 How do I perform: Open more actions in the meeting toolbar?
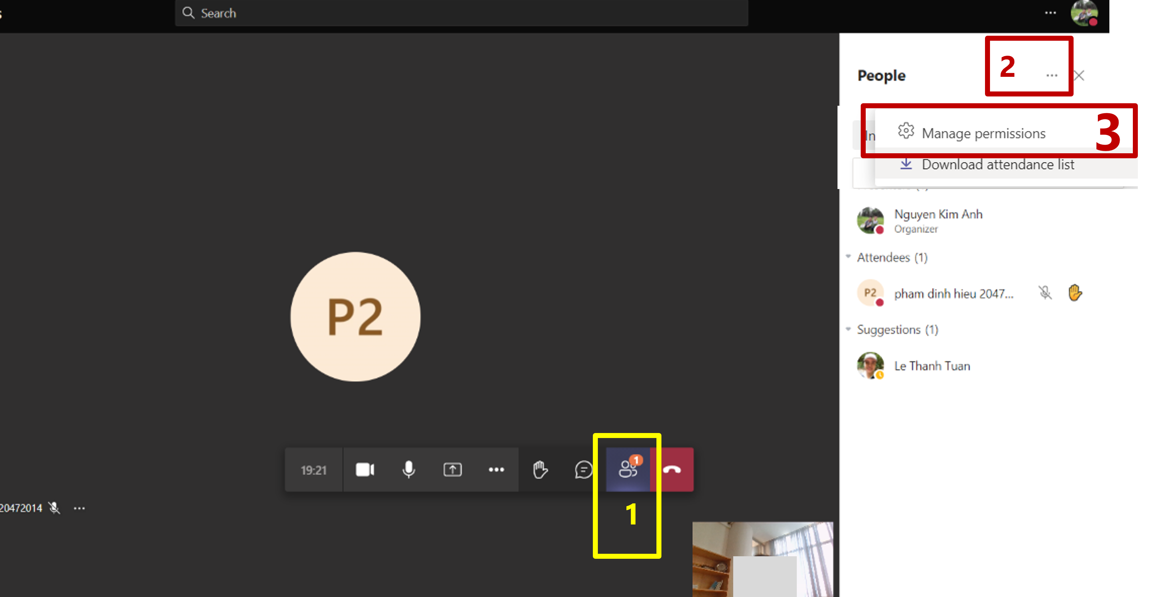point(496,469)
